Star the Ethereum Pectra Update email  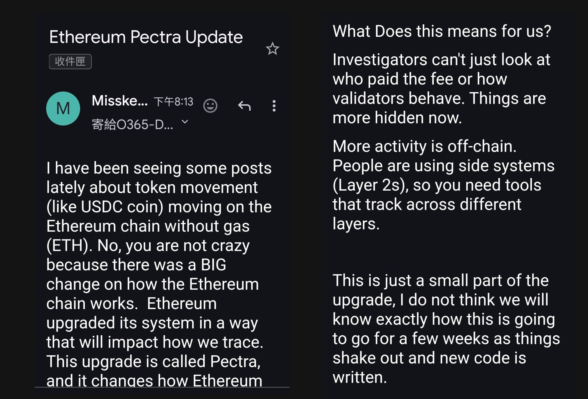[273, 49]
